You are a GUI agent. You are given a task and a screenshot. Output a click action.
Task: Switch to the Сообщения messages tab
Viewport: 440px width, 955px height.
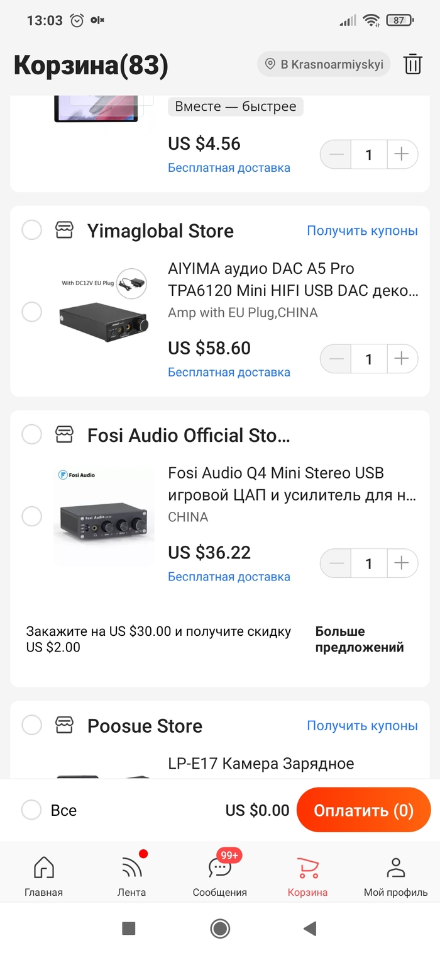(x=219, y=875)
